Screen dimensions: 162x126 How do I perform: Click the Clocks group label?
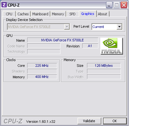tap(11, 60)
